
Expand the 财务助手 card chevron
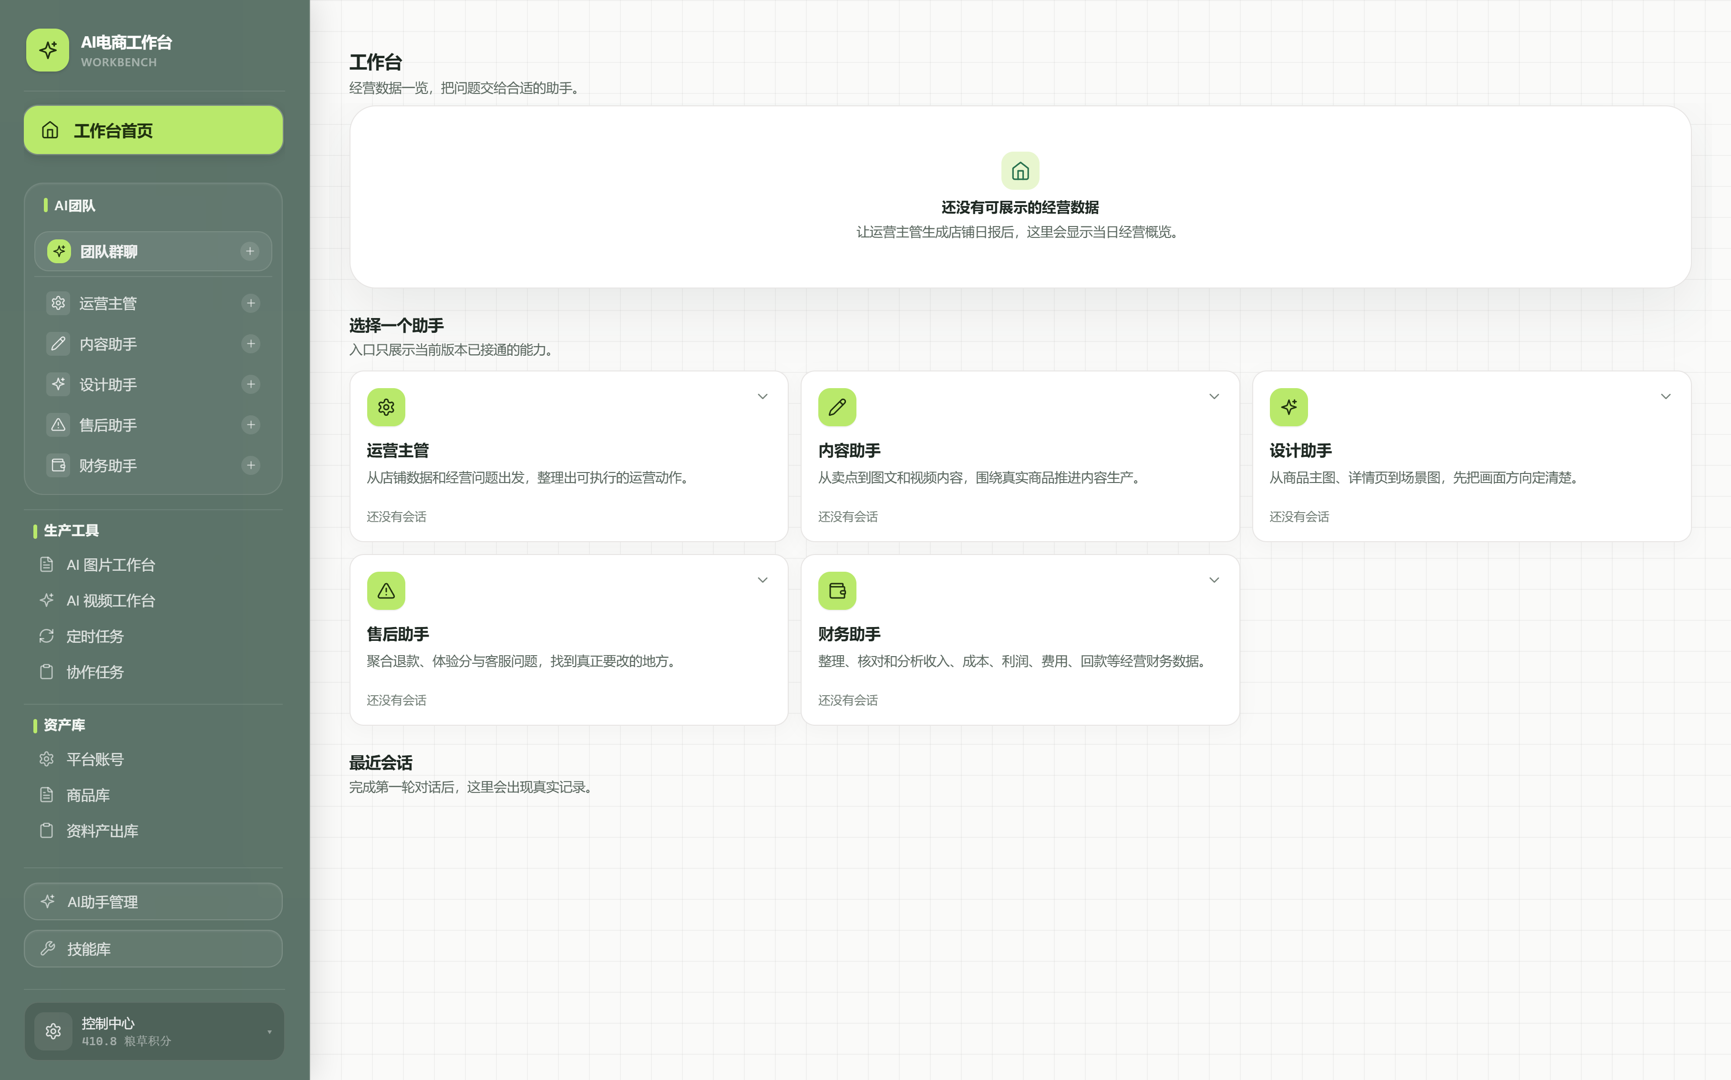(1214, 580)
